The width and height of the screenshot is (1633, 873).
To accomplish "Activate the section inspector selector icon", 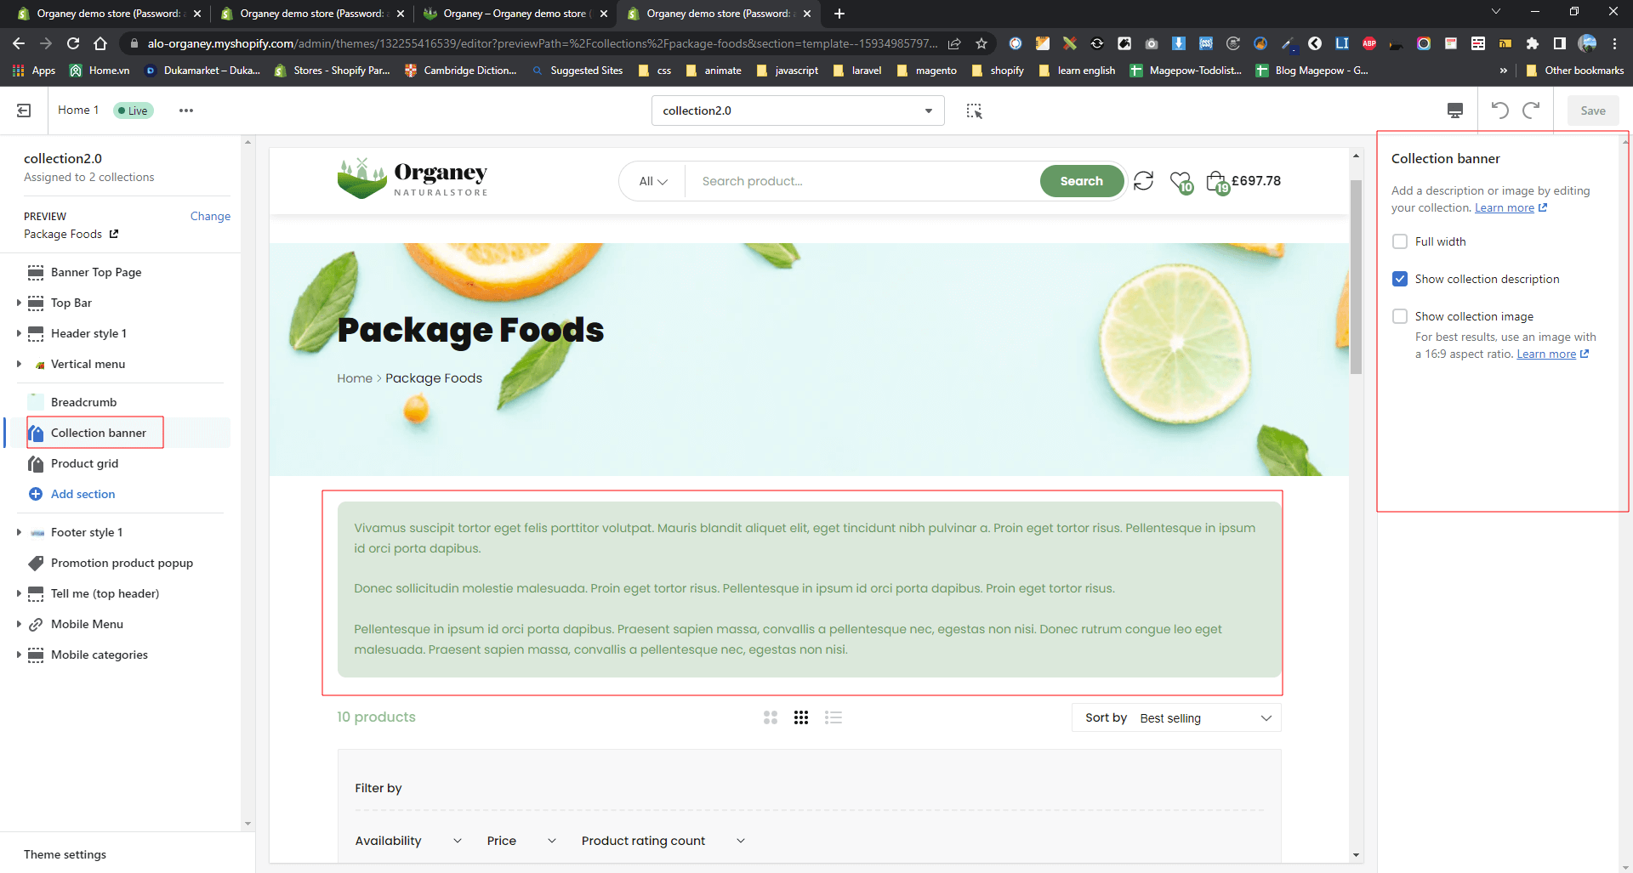I will tap(974, 111).
